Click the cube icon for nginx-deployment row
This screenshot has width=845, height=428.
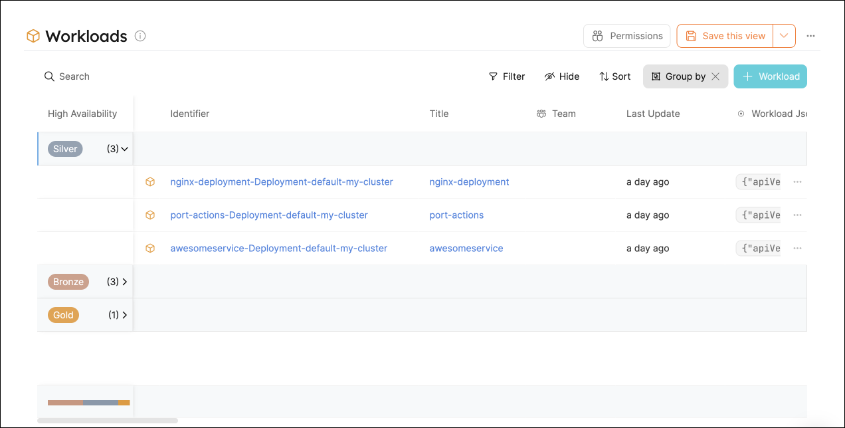pyautogui.click(x=150, y=181)
